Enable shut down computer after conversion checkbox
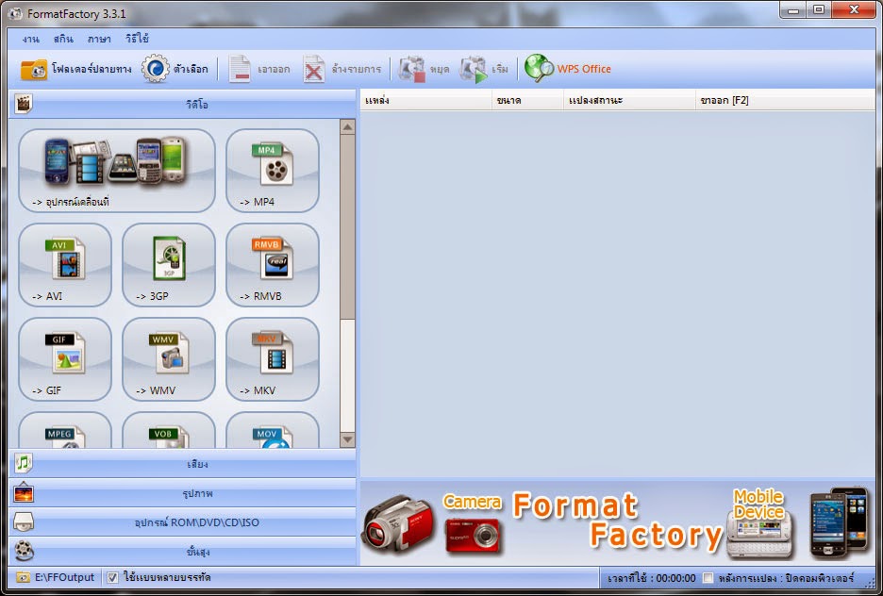The image size is (883, 596). click(708, 578)
